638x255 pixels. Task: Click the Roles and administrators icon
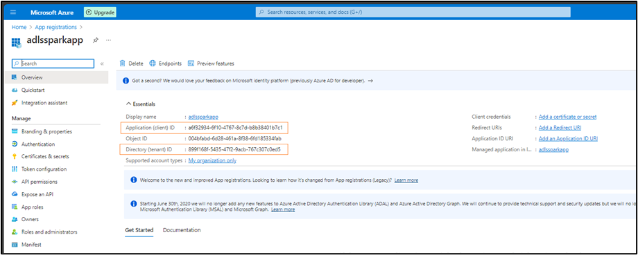[x=15, y=232]
